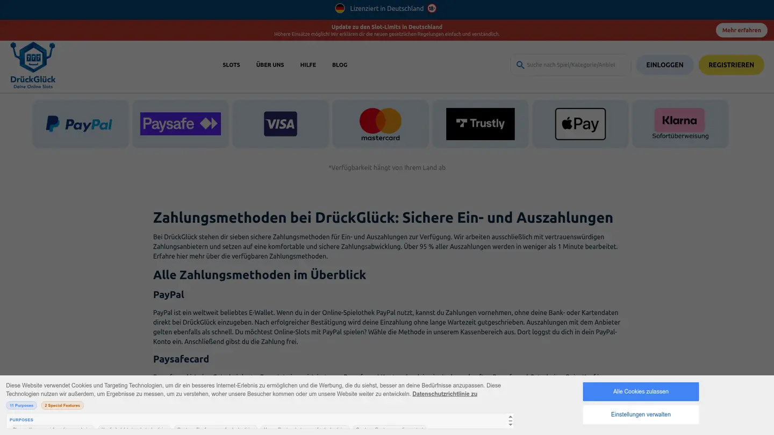774x435 pixels.
Task: Select the Mastercard payment logo
Action: click(x=381, y=124)
